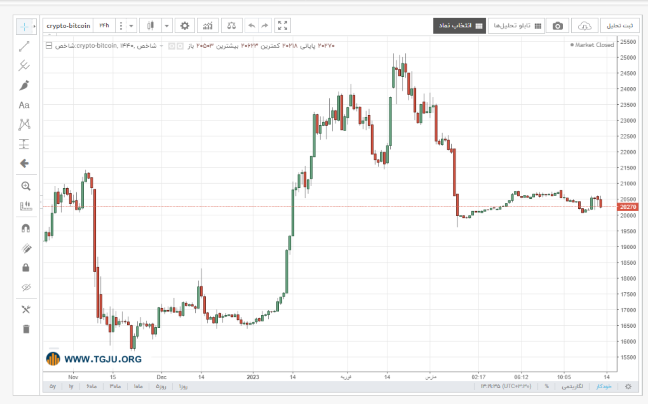Screen dimensions: 648x404
Task: Toggle series visibility eye in legend
Action: pos(171,46)
